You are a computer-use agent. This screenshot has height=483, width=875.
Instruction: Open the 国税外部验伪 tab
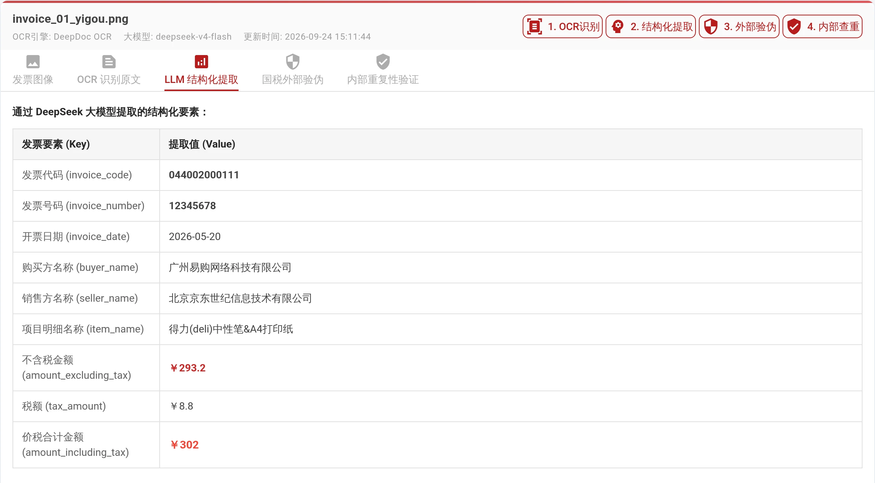click(x=293, y=70)
